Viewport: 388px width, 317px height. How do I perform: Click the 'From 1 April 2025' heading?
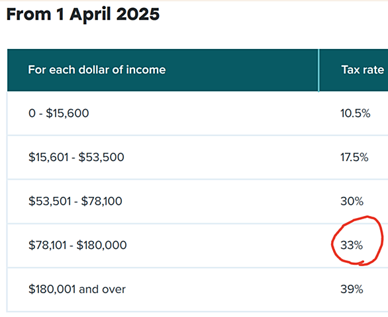[x=83, y=15]
